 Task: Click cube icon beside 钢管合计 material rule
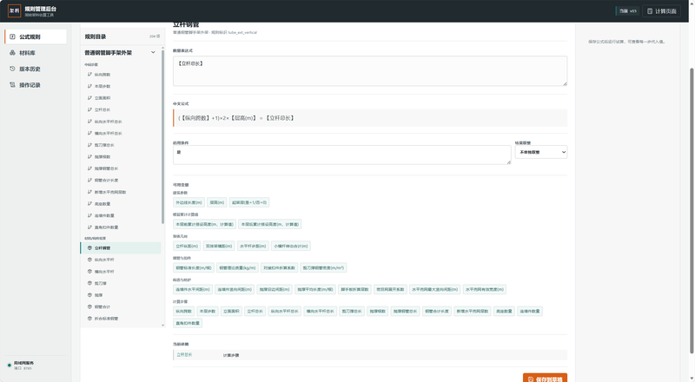point(90,306)
